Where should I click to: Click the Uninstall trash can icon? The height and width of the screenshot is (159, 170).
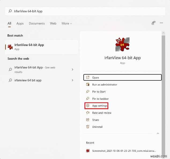tap(88, 127)
